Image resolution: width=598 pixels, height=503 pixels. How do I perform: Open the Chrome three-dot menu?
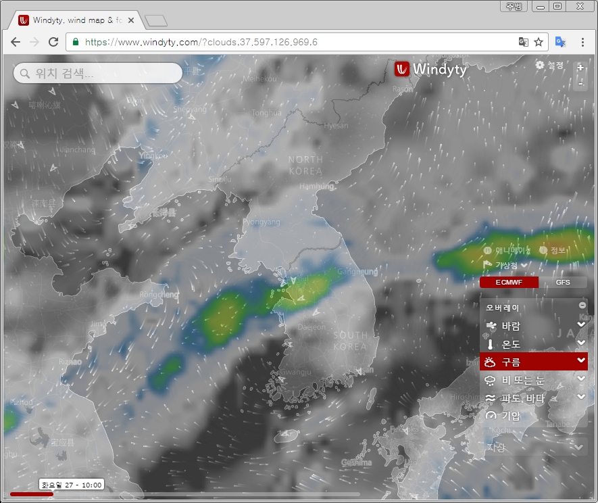coord(582,42)
